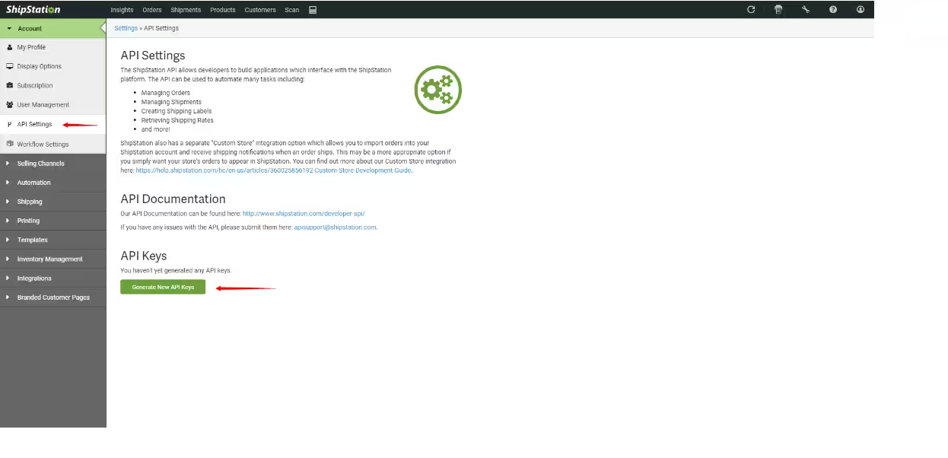
Task: Click the API Settings plug icon
Action: tap(9, 124)
